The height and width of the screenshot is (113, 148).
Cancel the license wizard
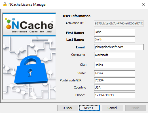[x=113, y=108]
